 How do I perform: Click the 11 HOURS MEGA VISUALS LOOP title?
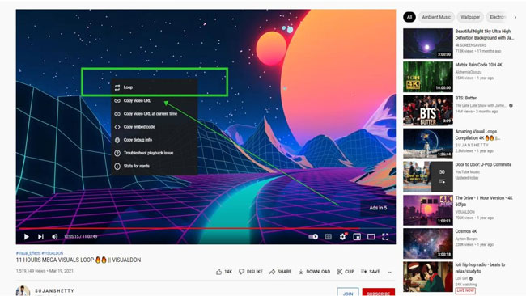(78, 260)
